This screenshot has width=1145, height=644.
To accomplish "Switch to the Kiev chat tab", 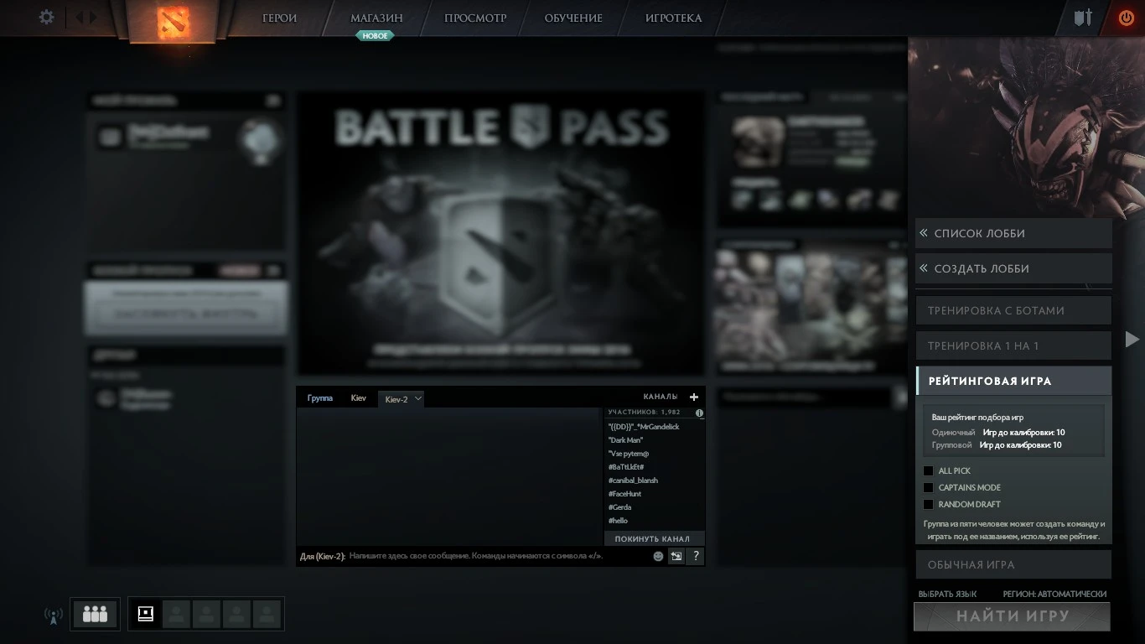I will 359,398.
